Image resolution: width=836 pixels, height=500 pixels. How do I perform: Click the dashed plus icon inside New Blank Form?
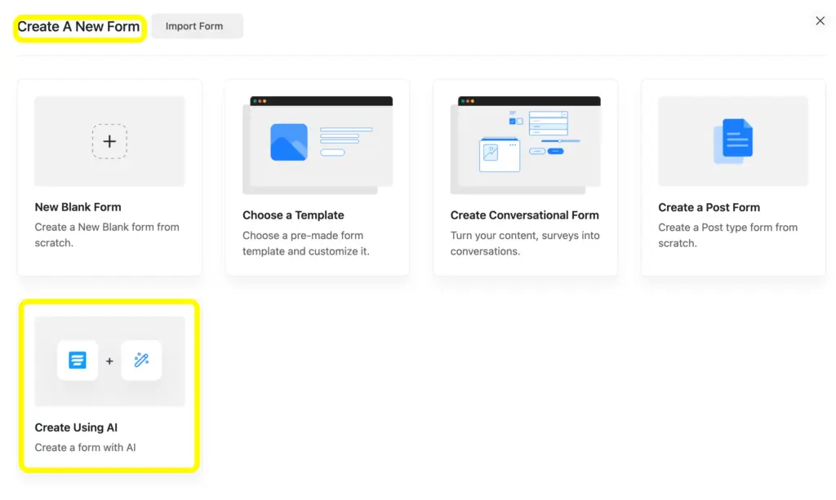coord(109,140)
